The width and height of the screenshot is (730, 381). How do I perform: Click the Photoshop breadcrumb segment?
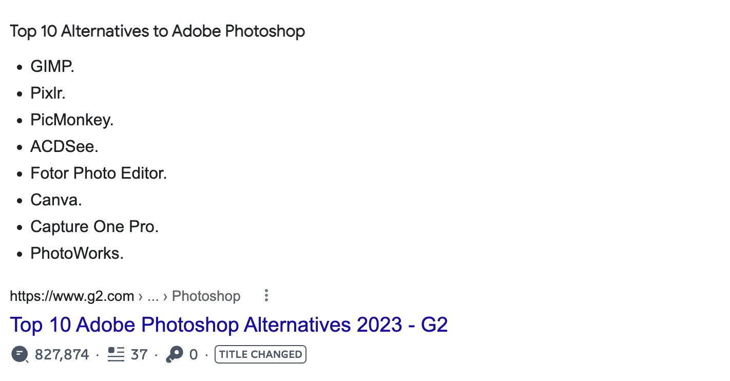(206, 296)
